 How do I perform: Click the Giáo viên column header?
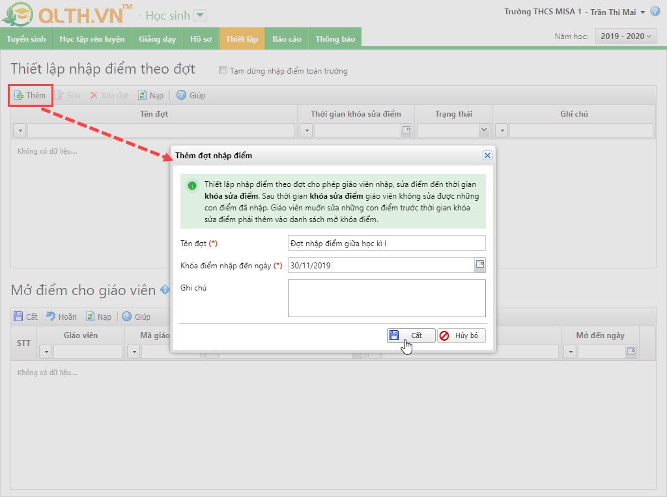81,335
